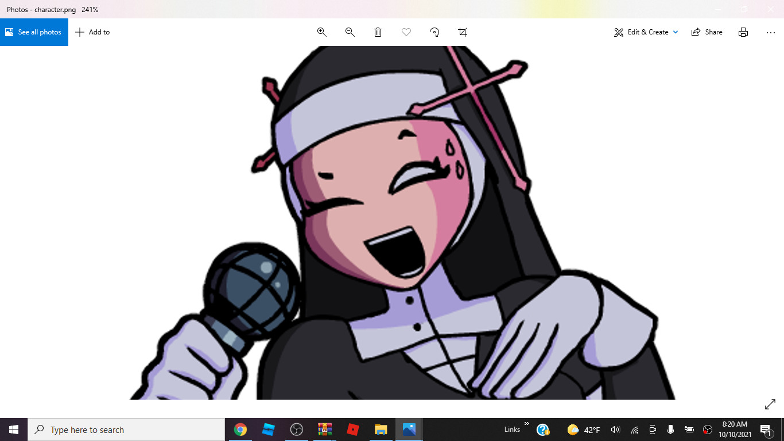Expand the taskbar Links toolbar chevron
Screen dimensions: 784x441
click(x=527, y=424)
